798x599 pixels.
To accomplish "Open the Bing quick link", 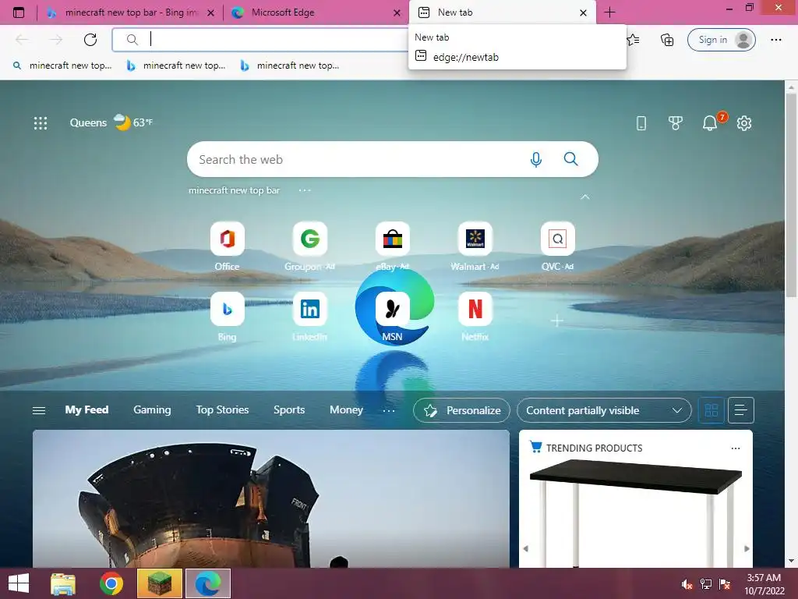I will pos(227,317).
